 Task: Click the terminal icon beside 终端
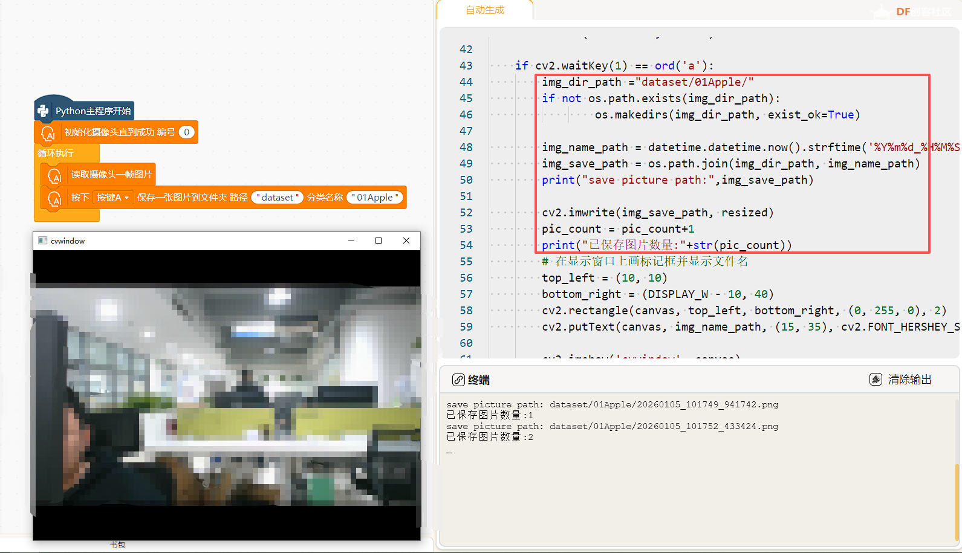coord(458,380)
